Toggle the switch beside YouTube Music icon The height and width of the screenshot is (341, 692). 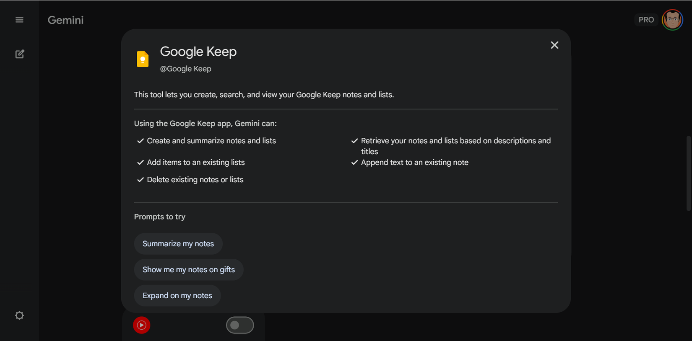tap(240, 325)
